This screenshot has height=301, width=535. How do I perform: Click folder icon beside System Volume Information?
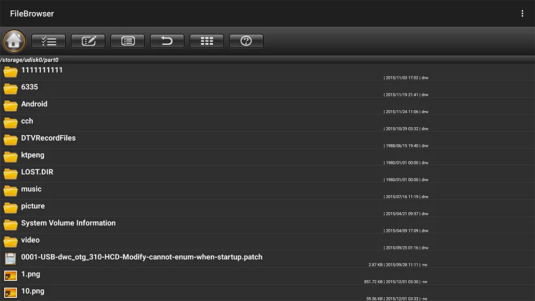click(11, 225)
